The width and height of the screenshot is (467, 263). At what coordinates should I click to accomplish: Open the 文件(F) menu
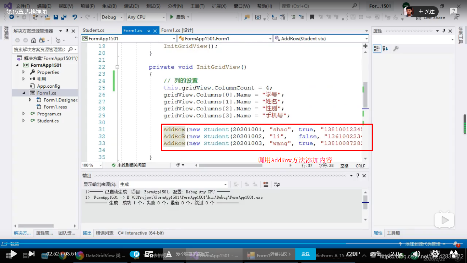click(x=23, y=6)
